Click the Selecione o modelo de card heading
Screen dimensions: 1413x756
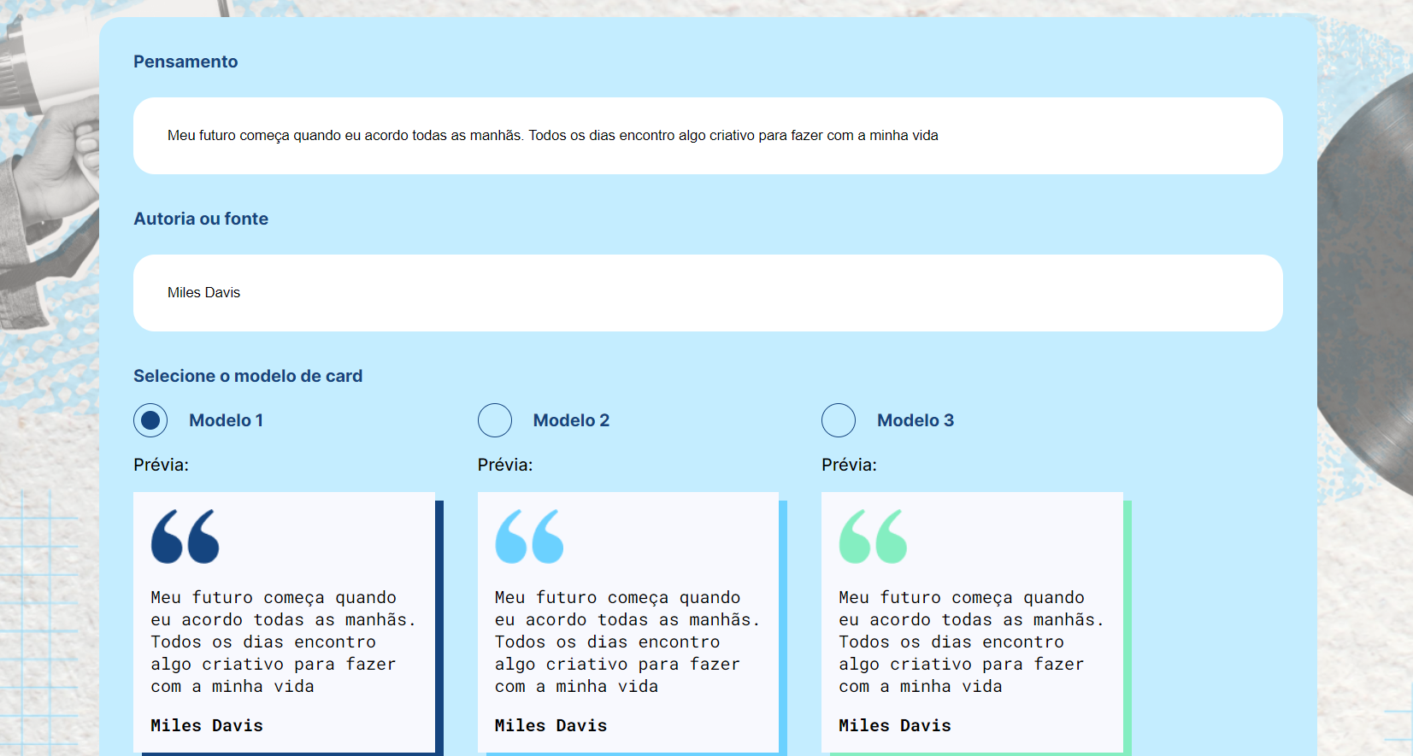click(x=248, y=376)
